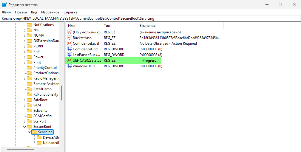Click the RtlFunctionality folder icon
Image resolution: width=301 pixels, height=152 pixels.
pyautogui.click(x=30, y=94)
